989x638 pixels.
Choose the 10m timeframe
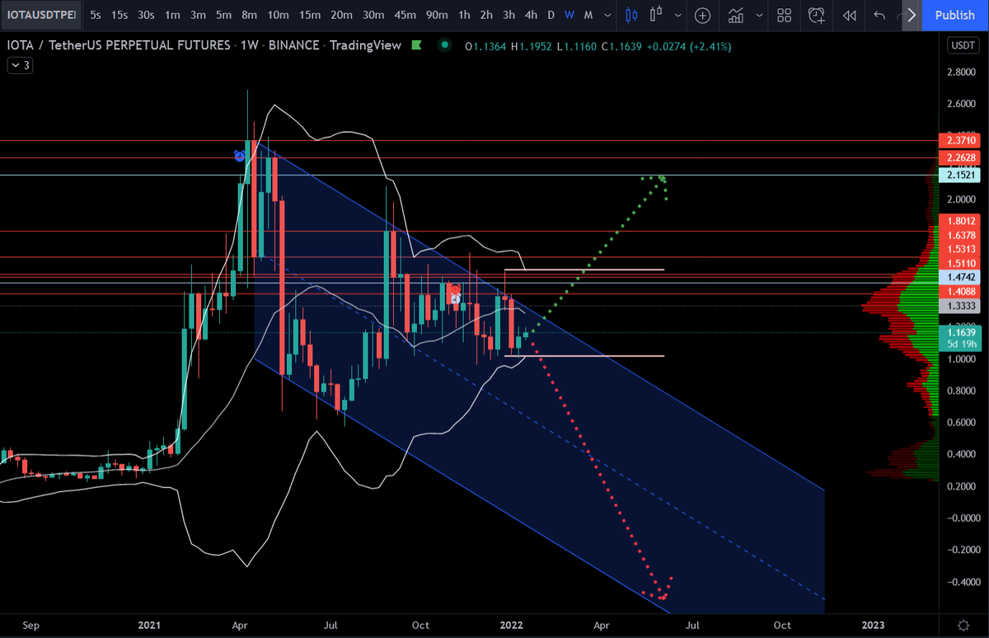click(x=279, y=15)
